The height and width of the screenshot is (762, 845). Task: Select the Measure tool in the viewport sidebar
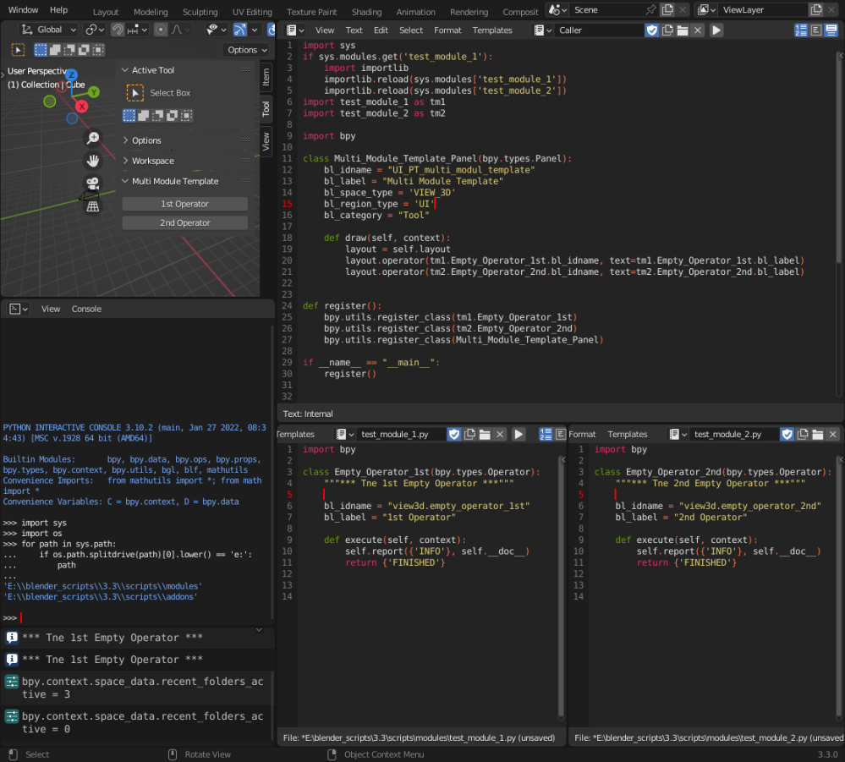[92, 207]
